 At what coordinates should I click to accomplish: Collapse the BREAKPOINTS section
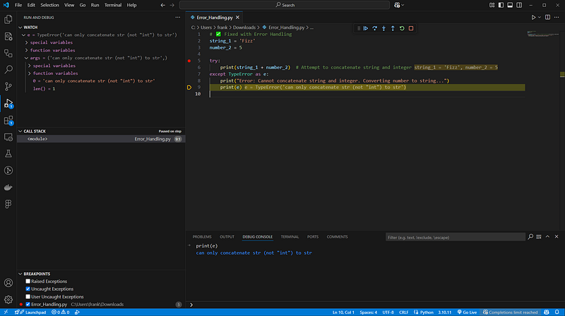coord(20,274)
